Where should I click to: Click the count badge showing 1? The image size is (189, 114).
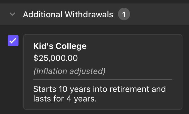124,14
